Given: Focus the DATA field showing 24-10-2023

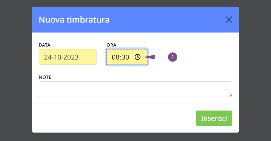Looking at the screenshot, I should click(67, 57).
